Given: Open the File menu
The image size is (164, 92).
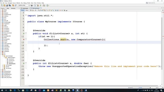Looking at the screenshot, I should (1, 3).
